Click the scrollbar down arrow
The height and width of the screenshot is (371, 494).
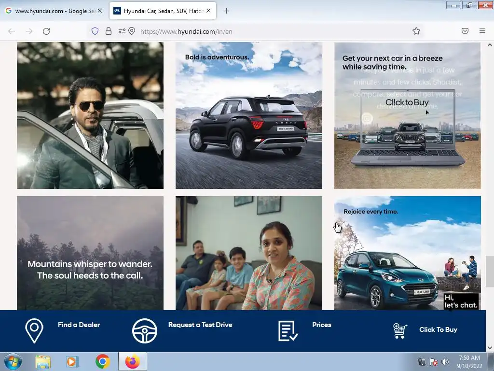pyautogui.click(x=490, y=348)
